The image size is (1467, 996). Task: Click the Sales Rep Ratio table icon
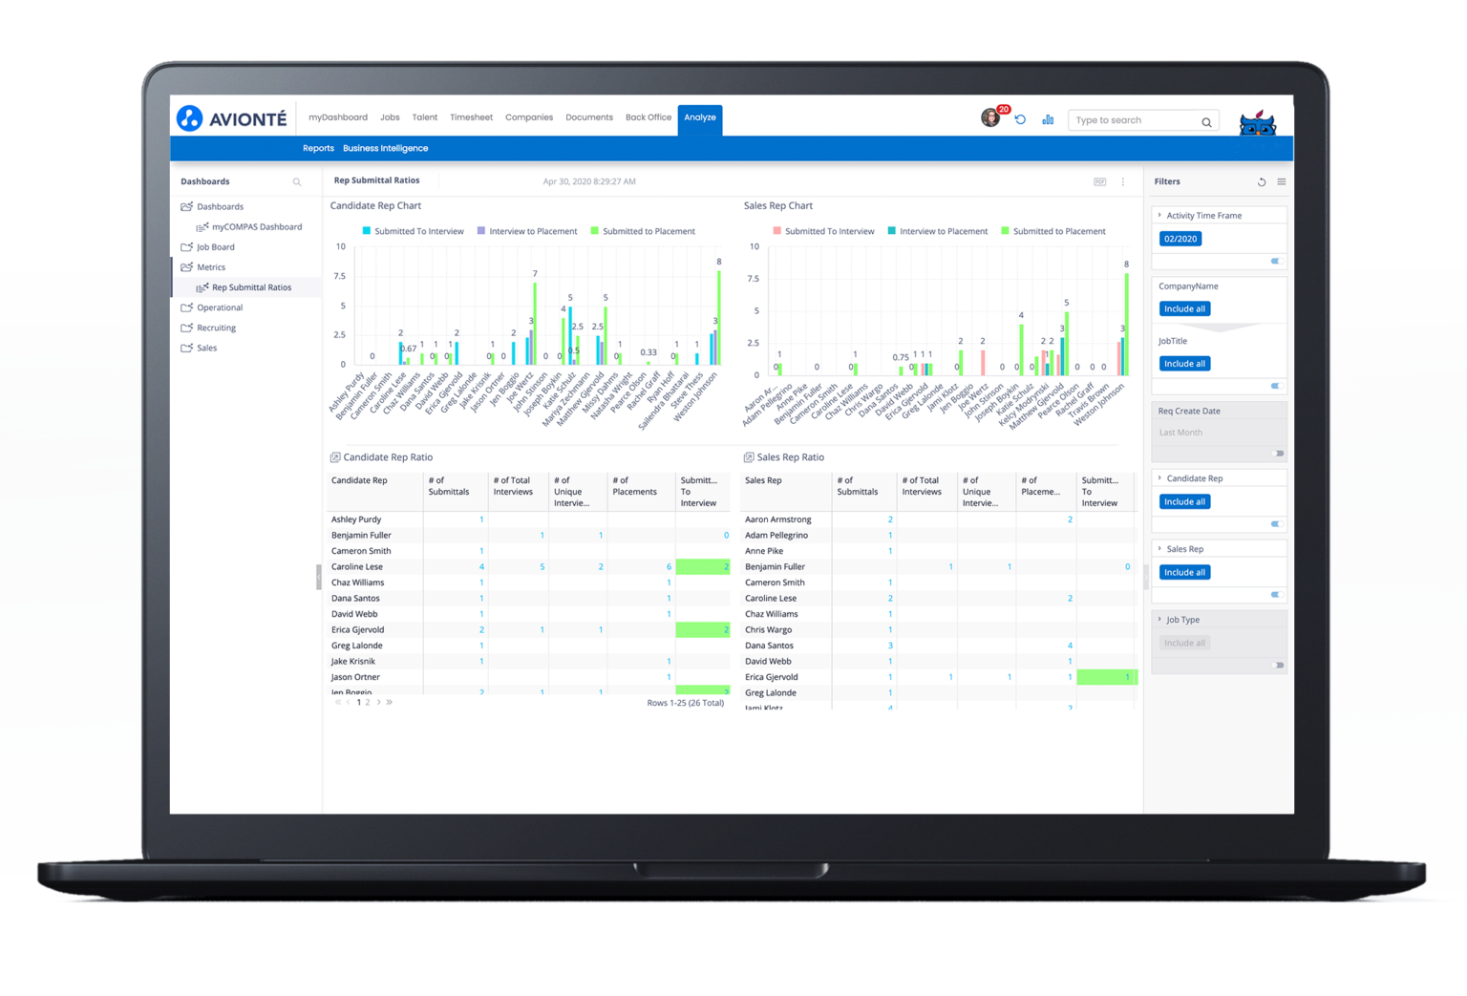click(749, 457)
